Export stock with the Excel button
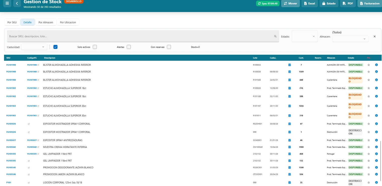Screen dimensions: 382x186 [309, 4]
